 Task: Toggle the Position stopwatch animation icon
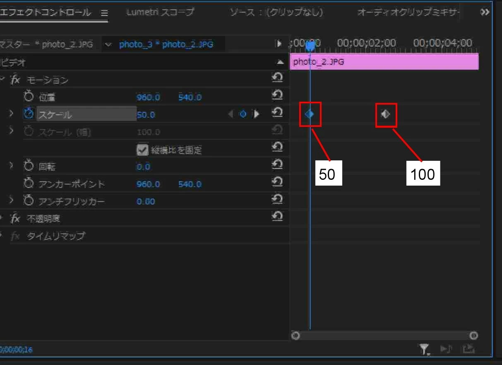coord(28,97)
